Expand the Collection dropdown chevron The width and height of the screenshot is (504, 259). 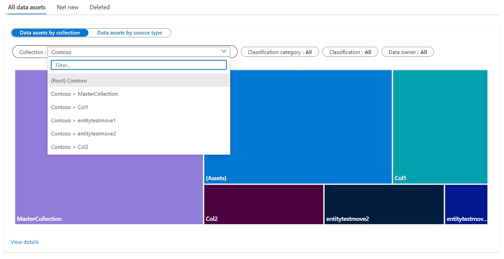224,52
